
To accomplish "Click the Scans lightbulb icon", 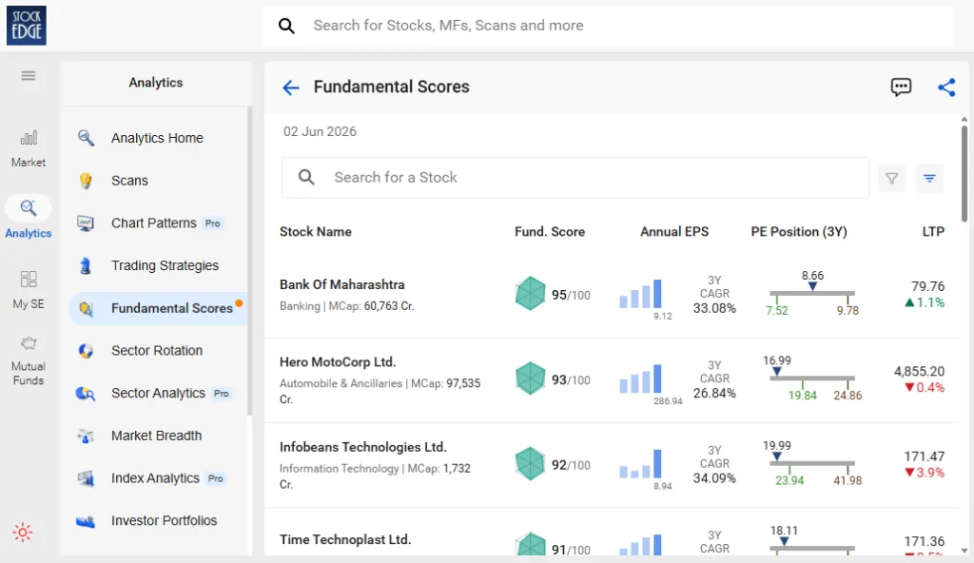I will click(86, 181).
